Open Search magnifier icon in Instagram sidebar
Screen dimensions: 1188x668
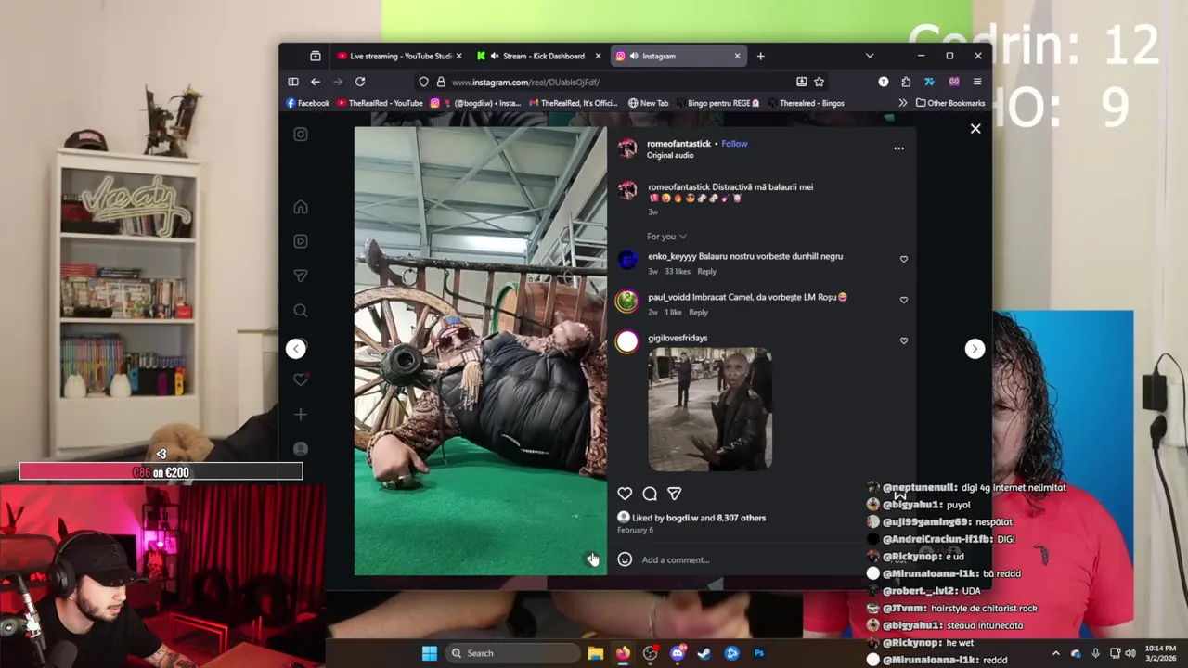301,311
